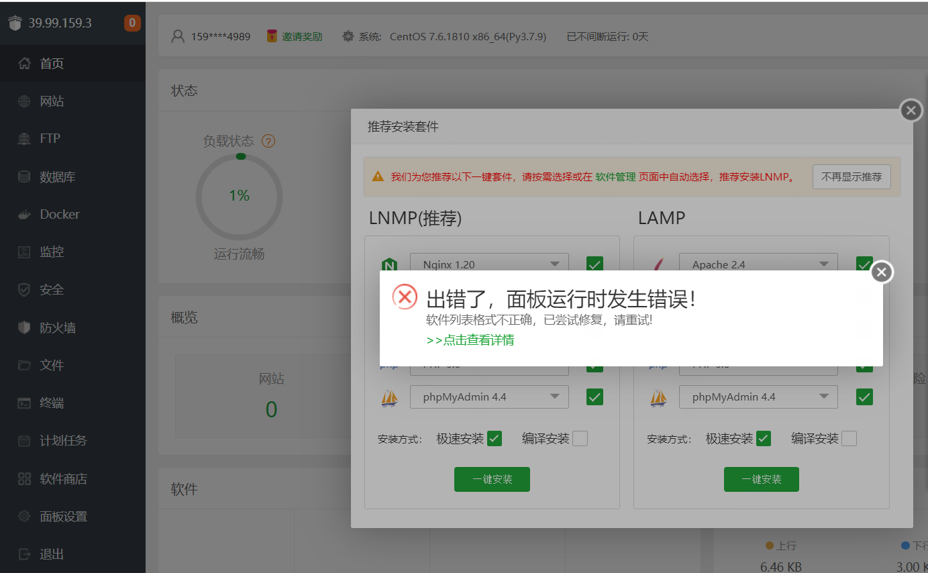Viewport: 928px width, 573px height.
Task: Click the username 159****4989
Action: (x=221, y=37)
